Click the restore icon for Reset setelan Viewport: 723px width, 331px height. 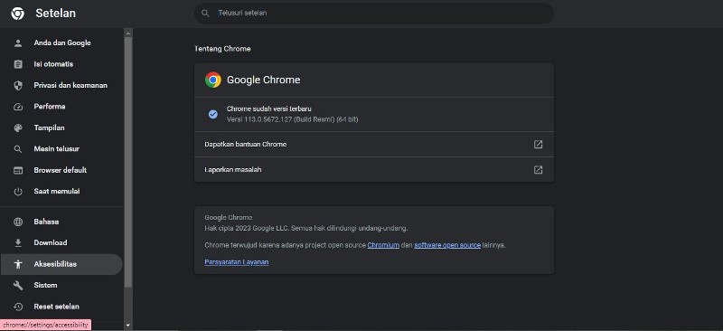(18, 307)
